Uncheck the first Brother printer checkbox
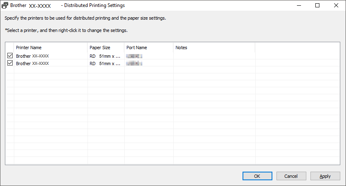Image resolution: width=346 pixels, height=186 pixels. (10, 56)
